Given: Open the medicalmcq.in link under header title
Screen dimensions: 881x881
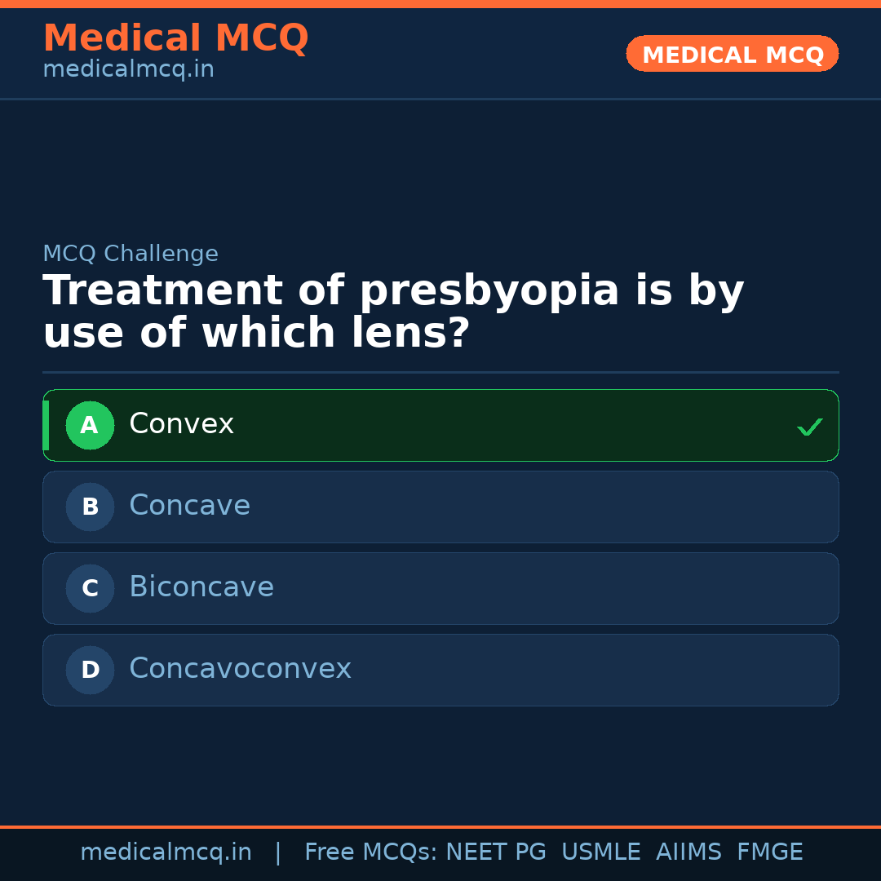Looking at the screenshot, I should tap(128, 70).
